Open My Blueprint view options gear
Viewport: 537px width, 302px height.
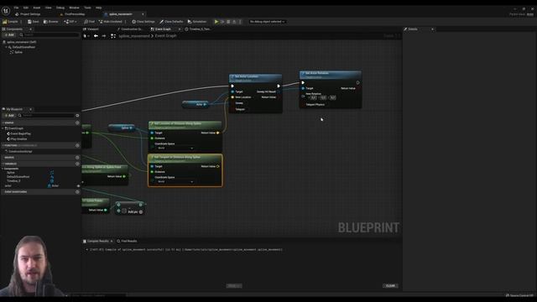pyautogui.click(x=77, y=116)
